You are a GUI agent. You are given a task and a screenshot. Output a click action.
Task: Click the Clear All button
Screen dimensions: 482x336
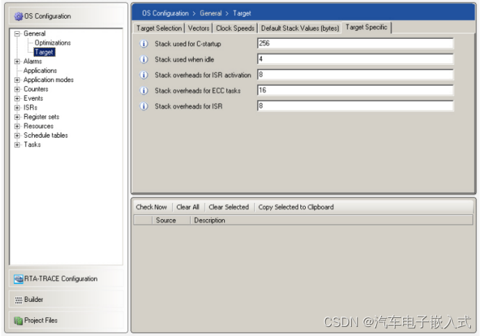pos(188,207)
